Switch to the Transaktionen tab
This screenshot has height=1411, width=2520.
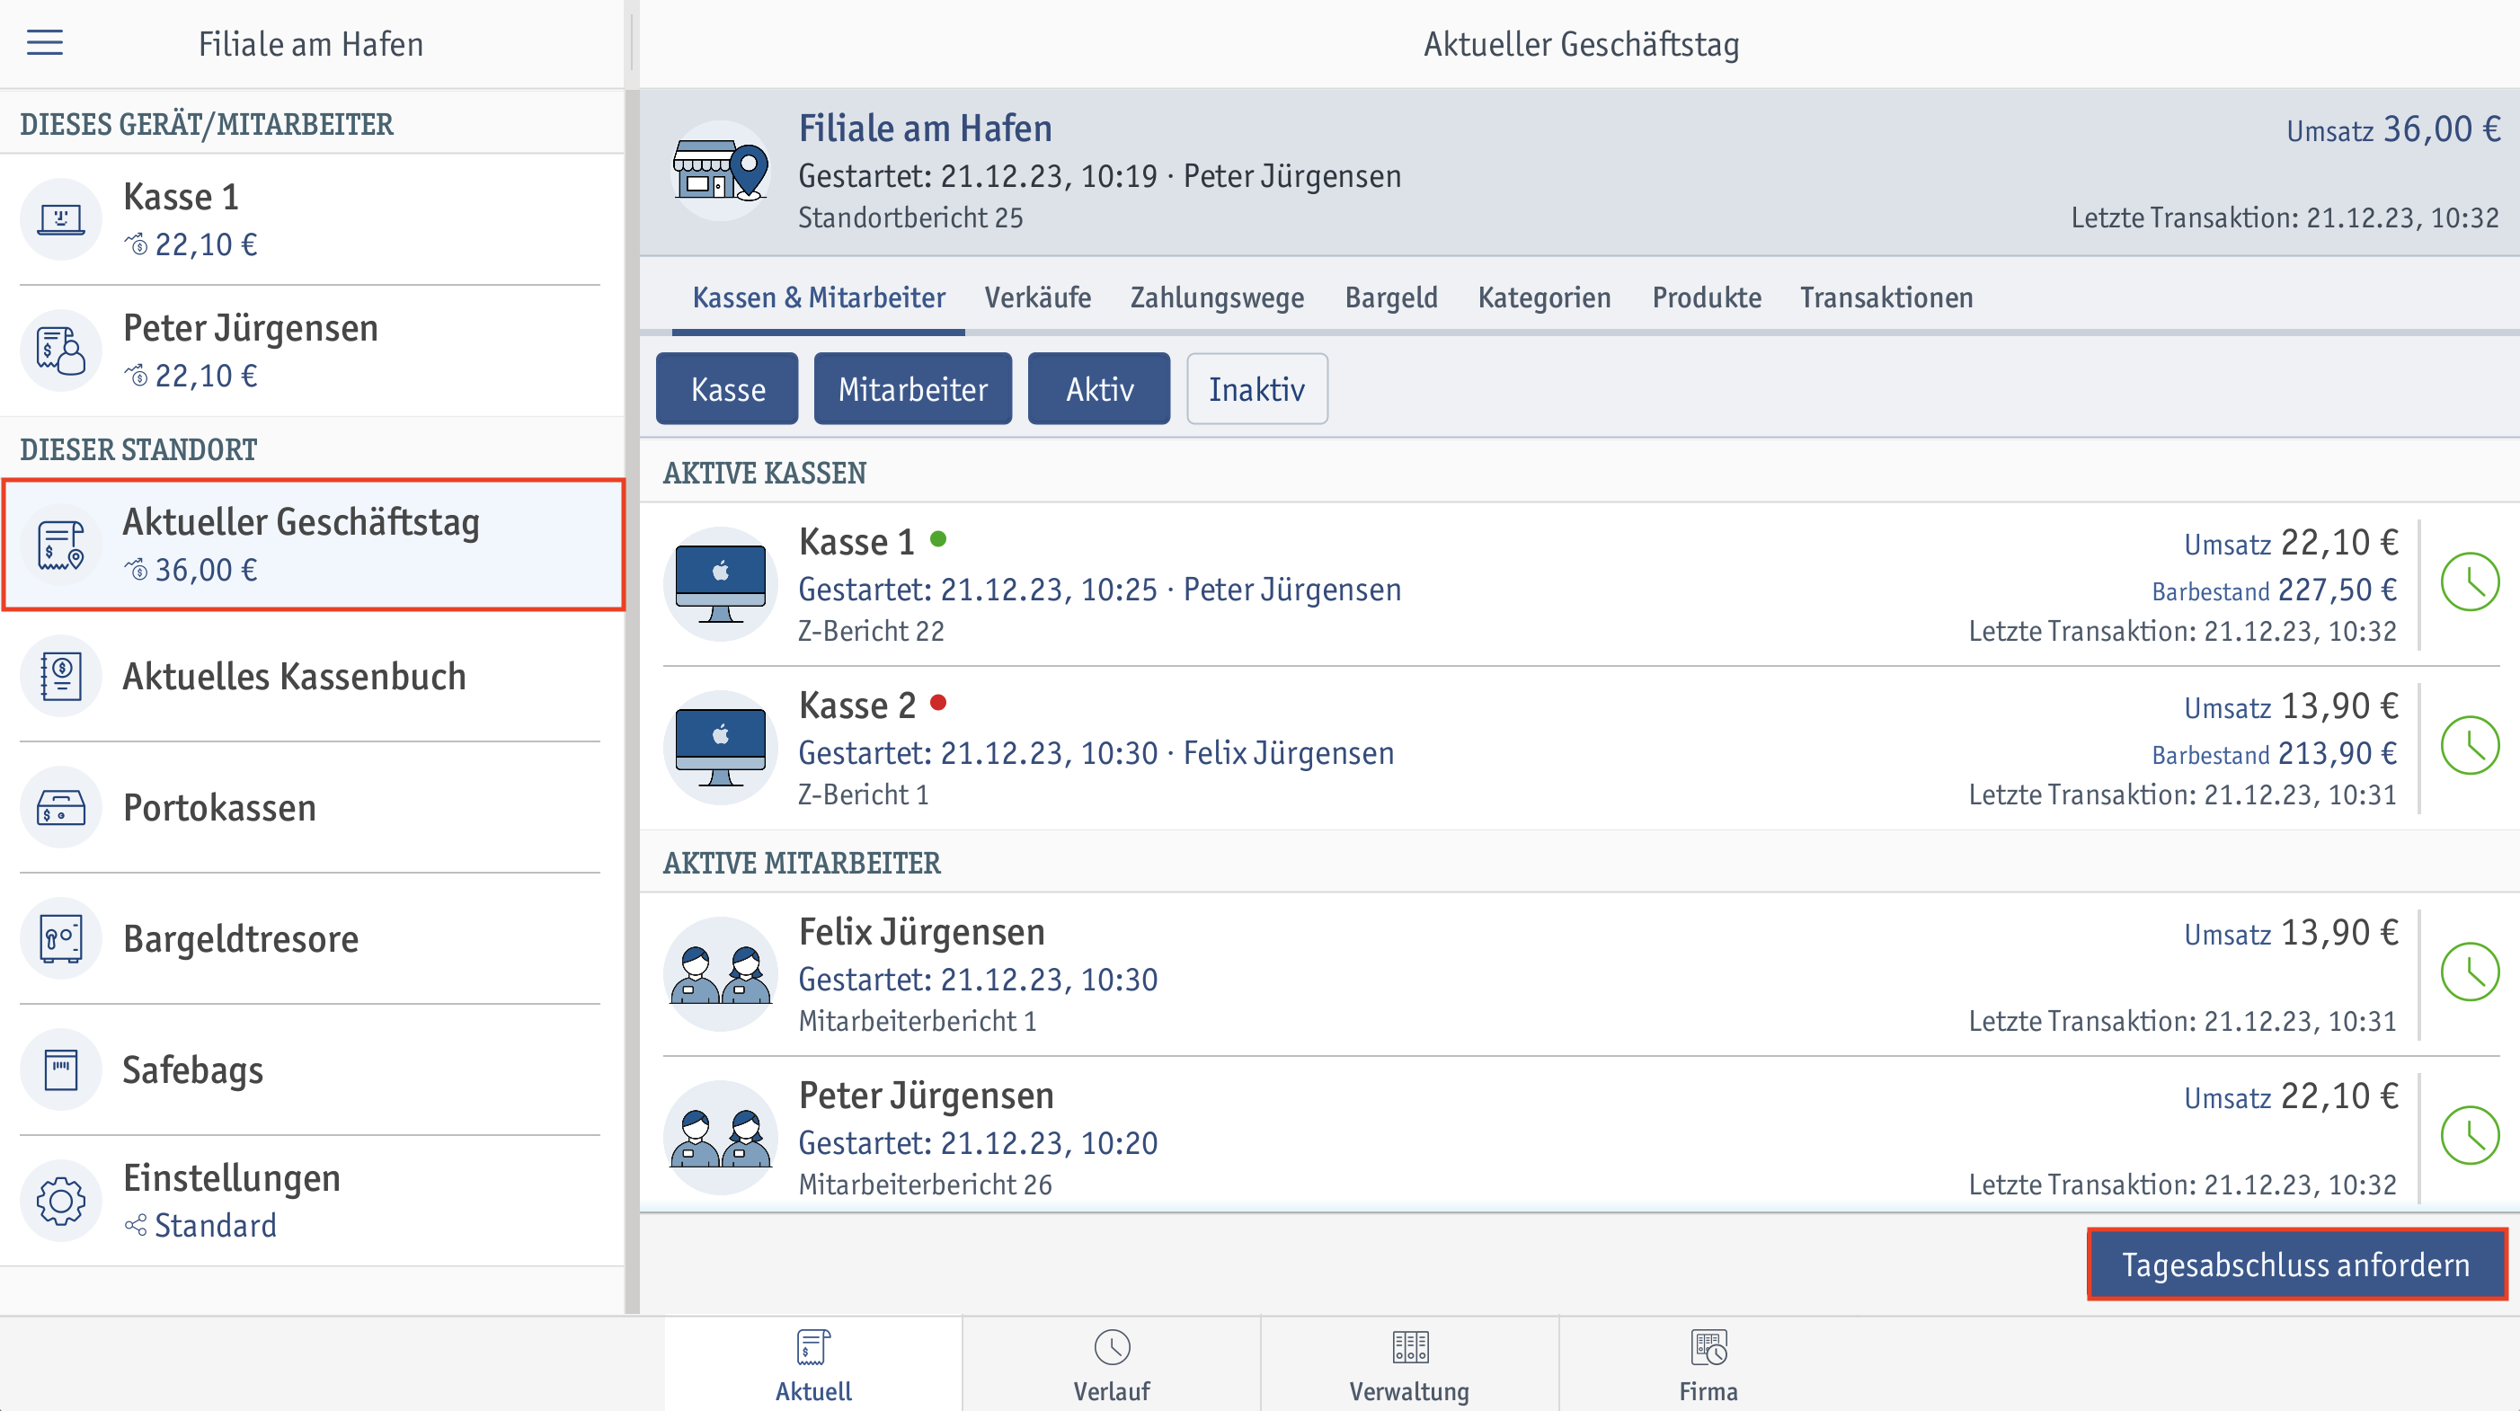pos(1886,297)
